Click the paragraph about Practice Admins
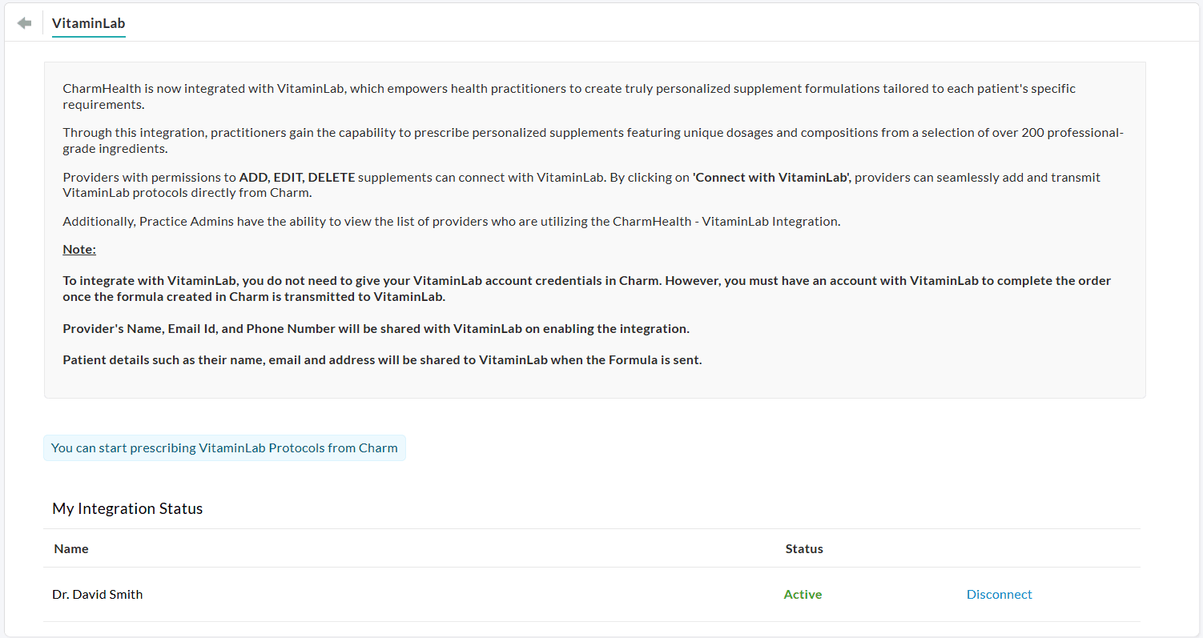The width and height of the screenshot is (1203, 638). (x=451, y=221)
